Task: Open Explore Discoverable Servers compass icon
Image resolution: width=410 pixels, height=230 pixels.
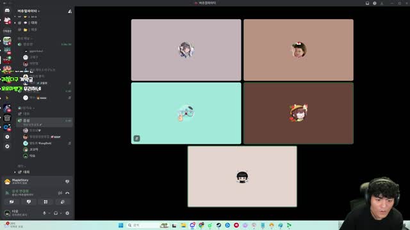Action: coord(7,146)
